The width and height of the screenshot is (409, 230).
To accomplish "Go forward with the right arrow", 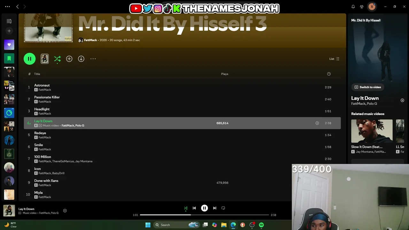I will click(24, 6).
